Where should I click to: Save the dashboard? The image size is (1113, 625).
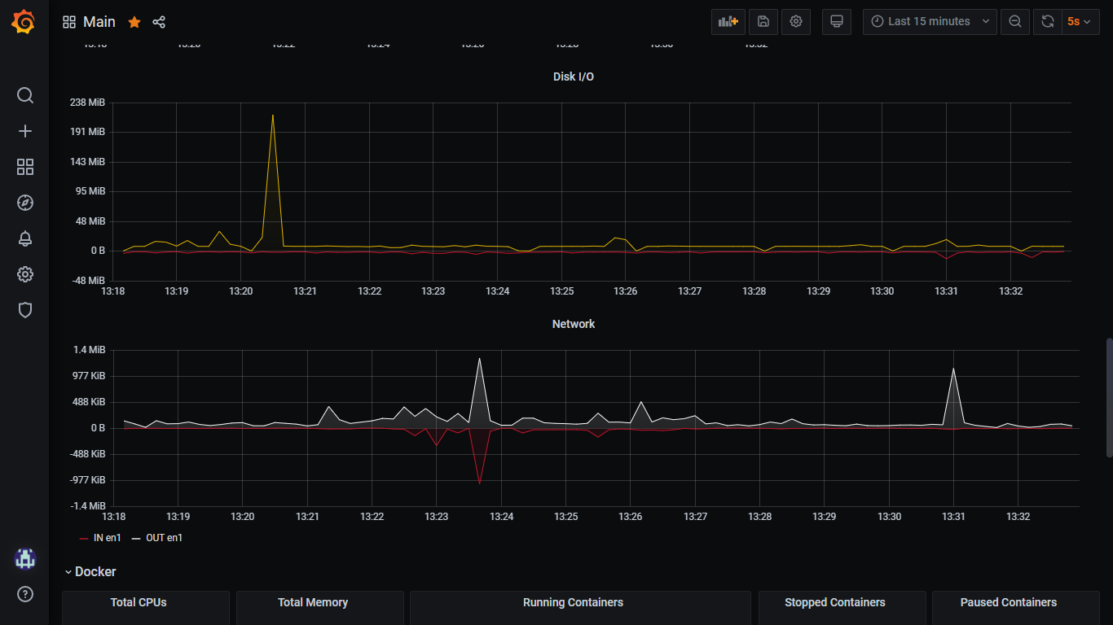pyautogui.click(x=763, y=22)
